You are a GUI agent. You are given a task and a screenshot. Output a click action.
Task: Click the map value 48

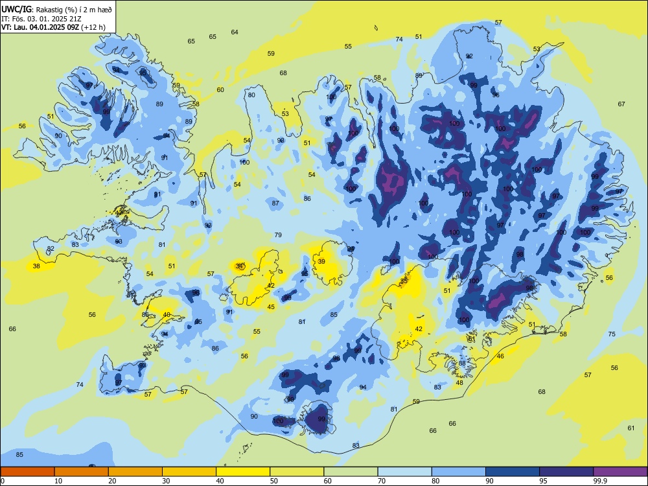[x=459, y=383]
